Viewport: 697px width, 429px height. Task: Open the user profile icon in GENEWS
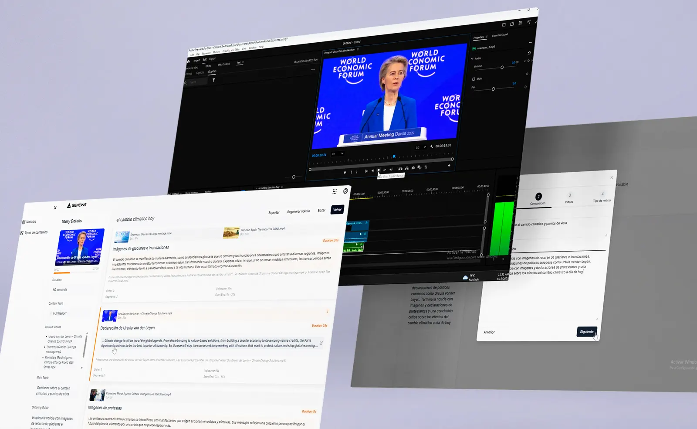point(345,191)
